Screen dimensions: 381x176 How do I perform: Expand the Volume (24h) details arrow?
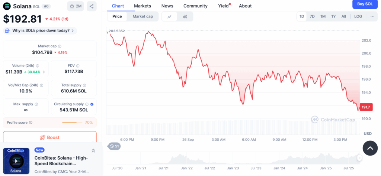tap(44, 72)
